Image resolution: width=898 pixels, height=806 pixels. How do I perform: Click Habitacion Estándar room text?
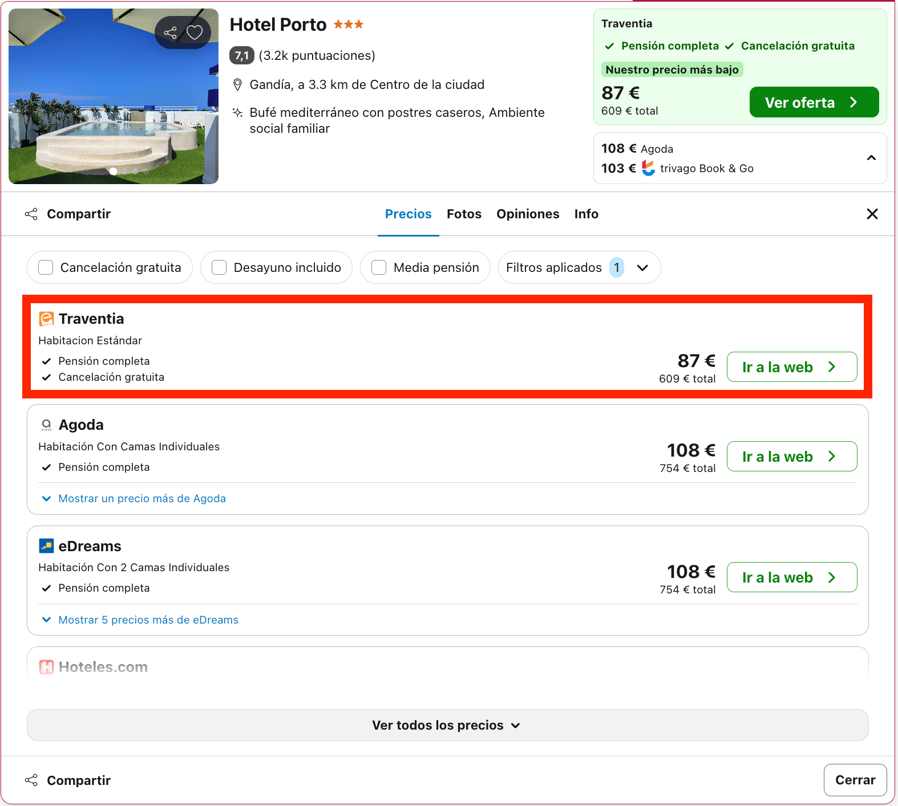[x=90, y=340]
